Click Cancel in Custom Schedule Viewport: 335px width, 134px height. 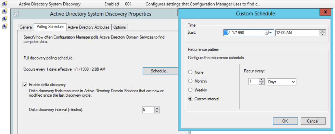313,121
